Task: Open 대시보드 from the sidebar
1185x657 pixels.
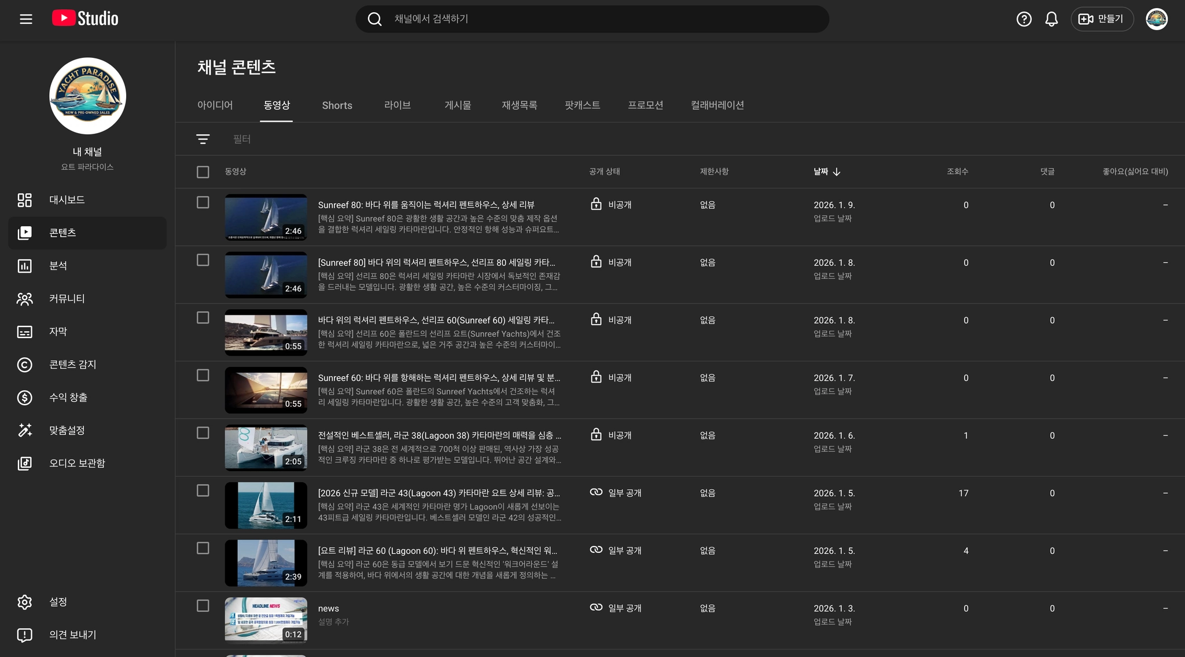Action: pyautogui.click(x=67, y=200)
